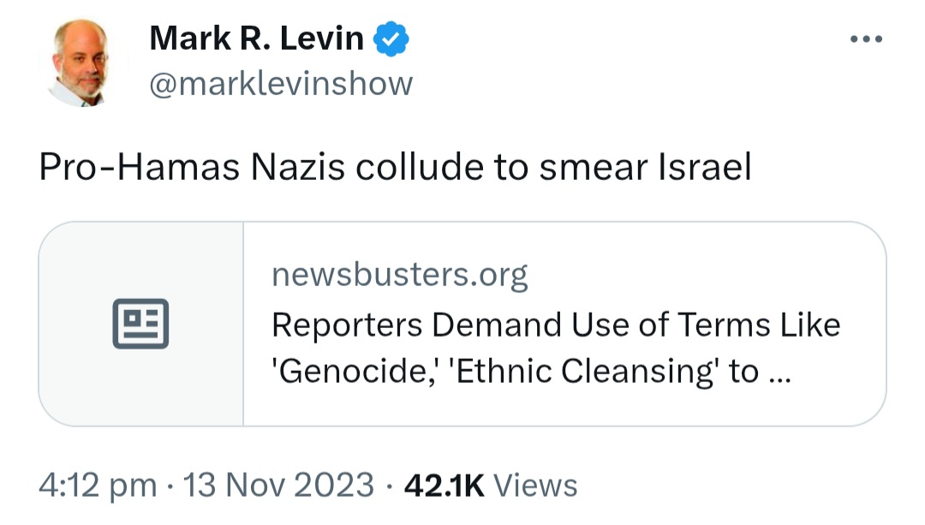Click Mark R. Levin's profile avatar

click(82, 62)
